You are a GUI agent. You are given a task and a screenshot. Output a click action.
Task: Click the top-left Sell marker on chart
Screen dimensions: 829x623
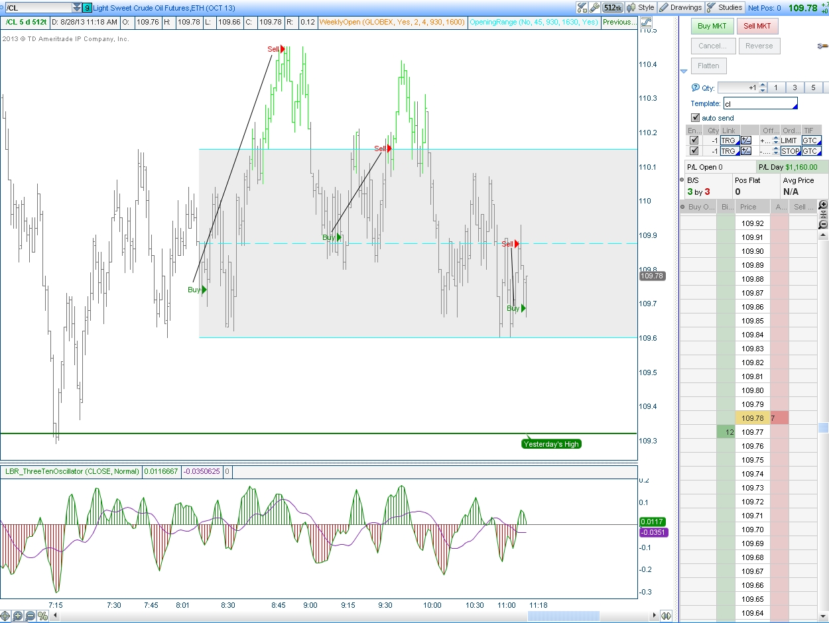[x=277, y=49]
